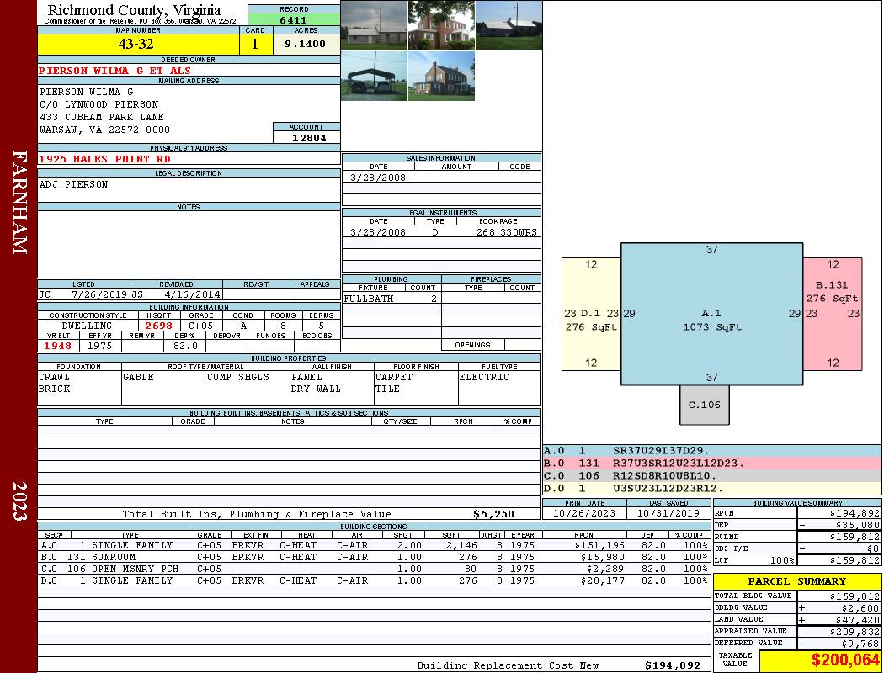
Task: Select the B.0 131 SUNROOM building section row
Action: 373,557
